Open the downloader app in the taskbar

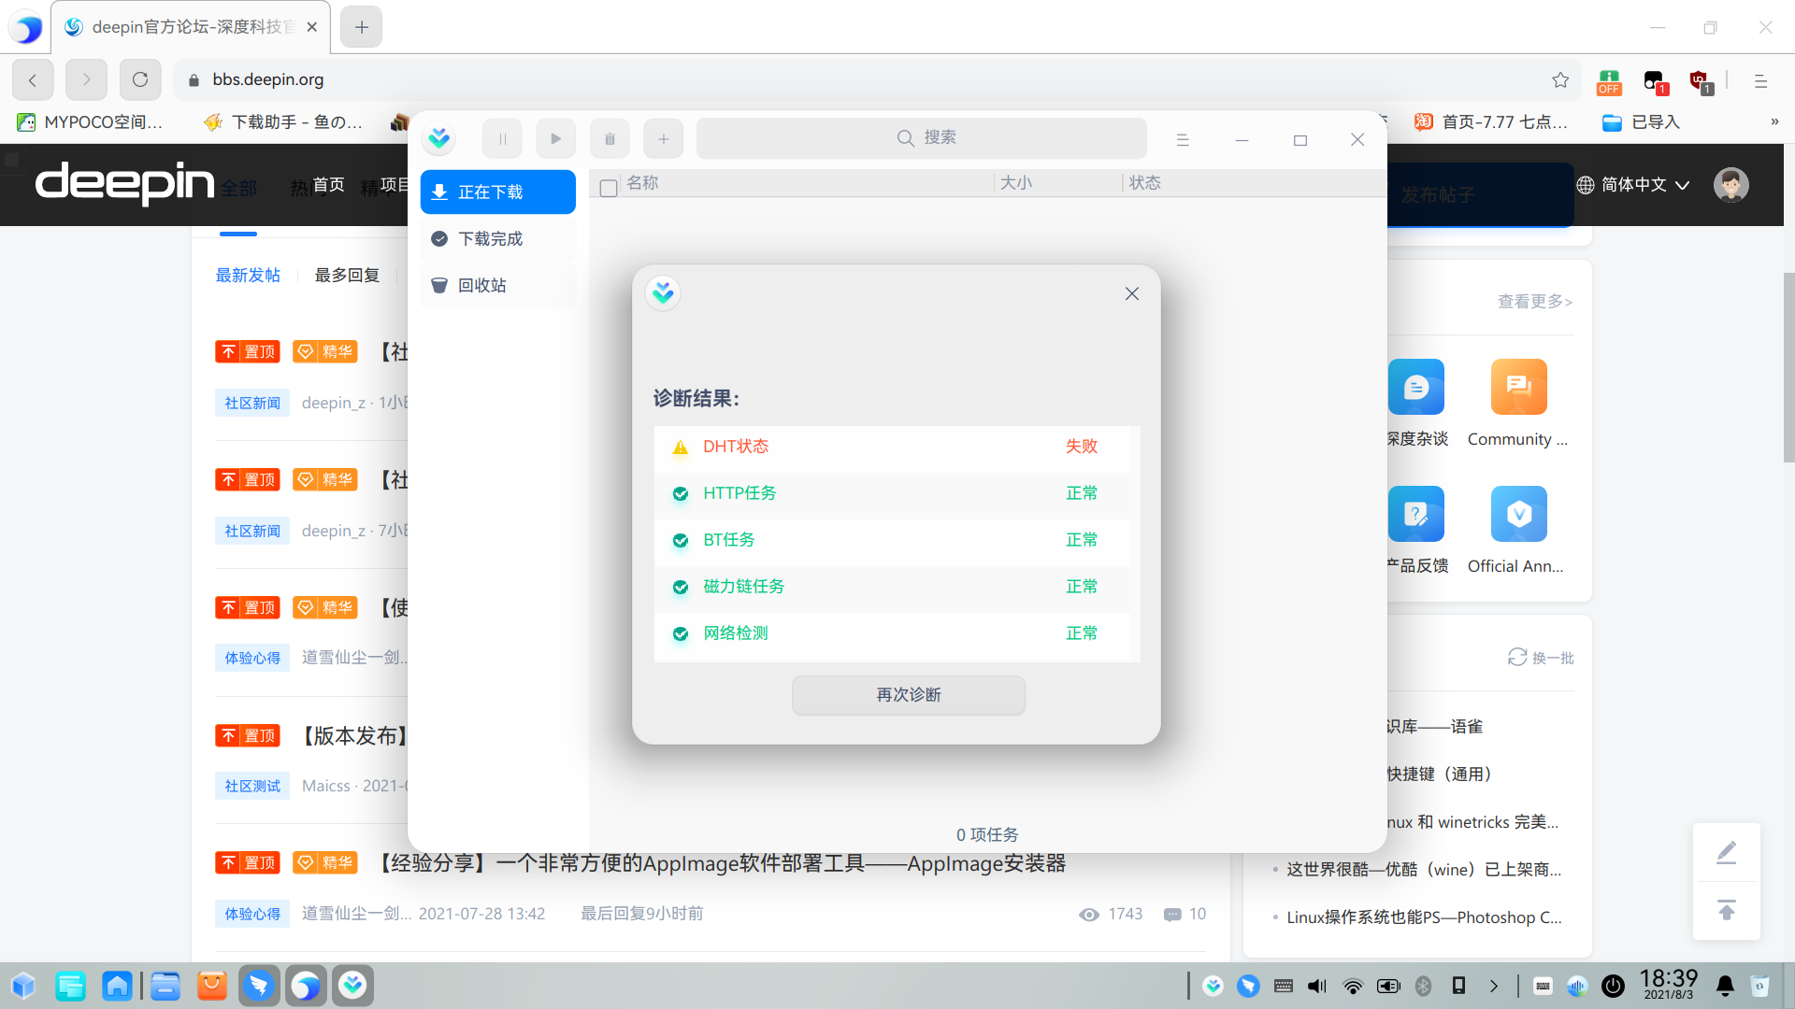point(352,986)
